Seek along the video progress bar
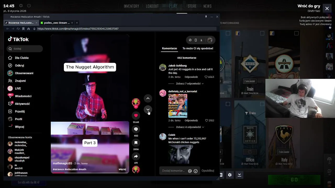 point(90,173)
